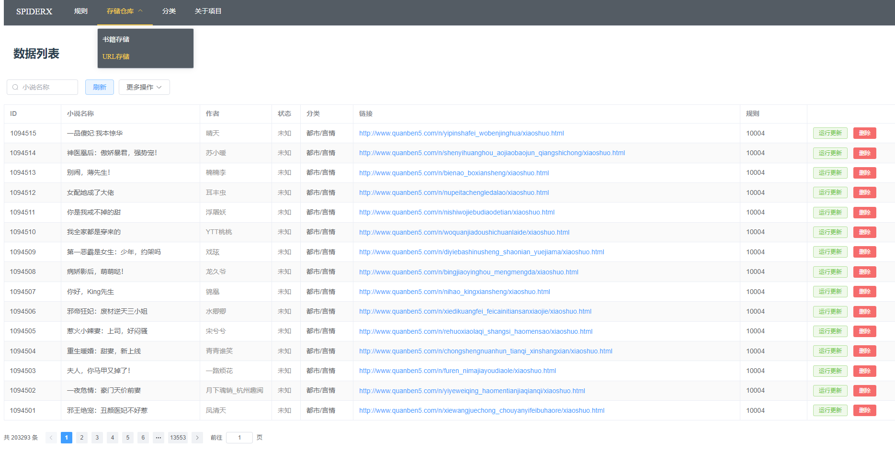The width and height of the screenshot is (895, 464).
Task: Click the 链接 column header
Action: click(366, 113)
